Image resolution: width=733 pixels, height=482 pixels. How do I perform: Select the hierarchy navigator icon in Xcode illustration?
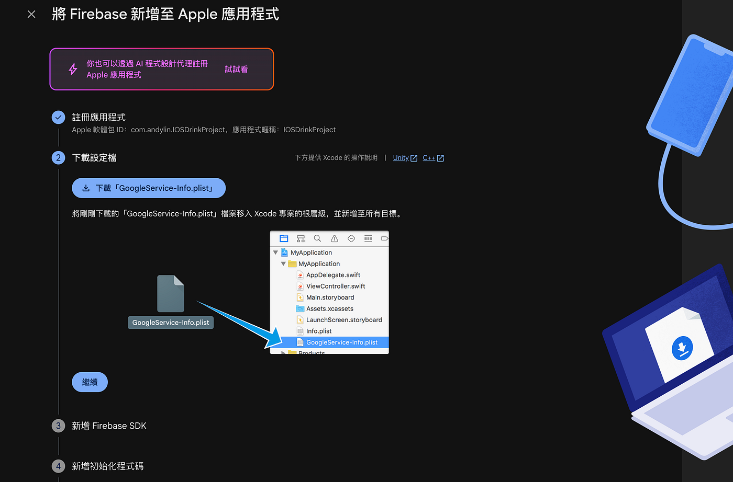(x=301, y=238)
